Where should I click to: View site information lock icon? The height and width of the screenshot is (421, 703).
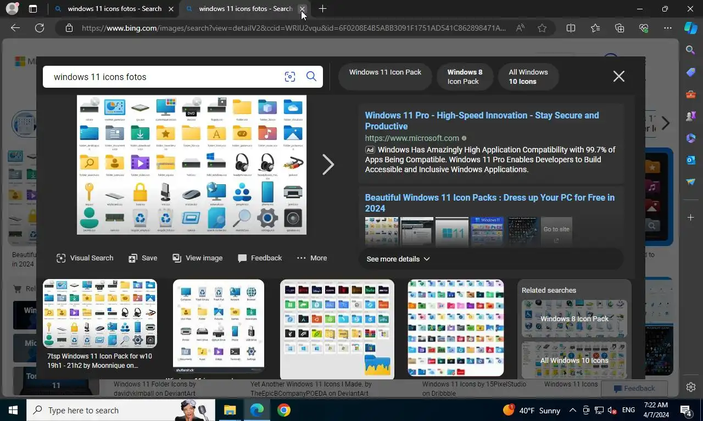[69, 28]
